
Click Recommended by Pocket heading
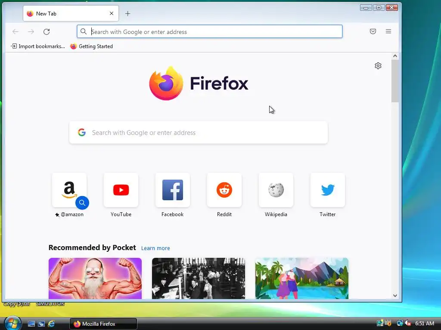click(x=92, y=247)
